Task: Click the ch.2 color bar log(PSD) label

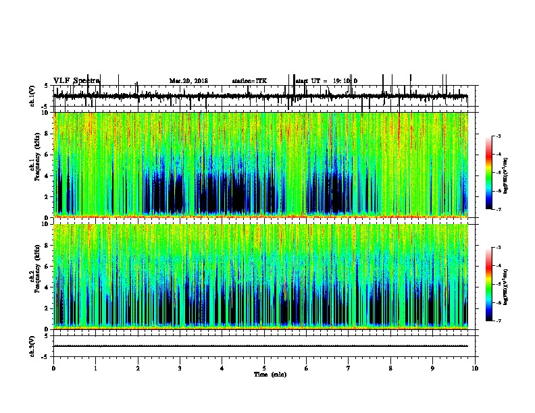Action: tap(506, 287)
